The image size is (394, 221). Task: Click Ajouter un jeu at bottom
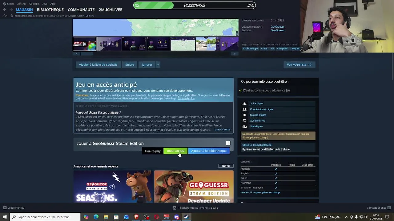(x=14, y=208)
